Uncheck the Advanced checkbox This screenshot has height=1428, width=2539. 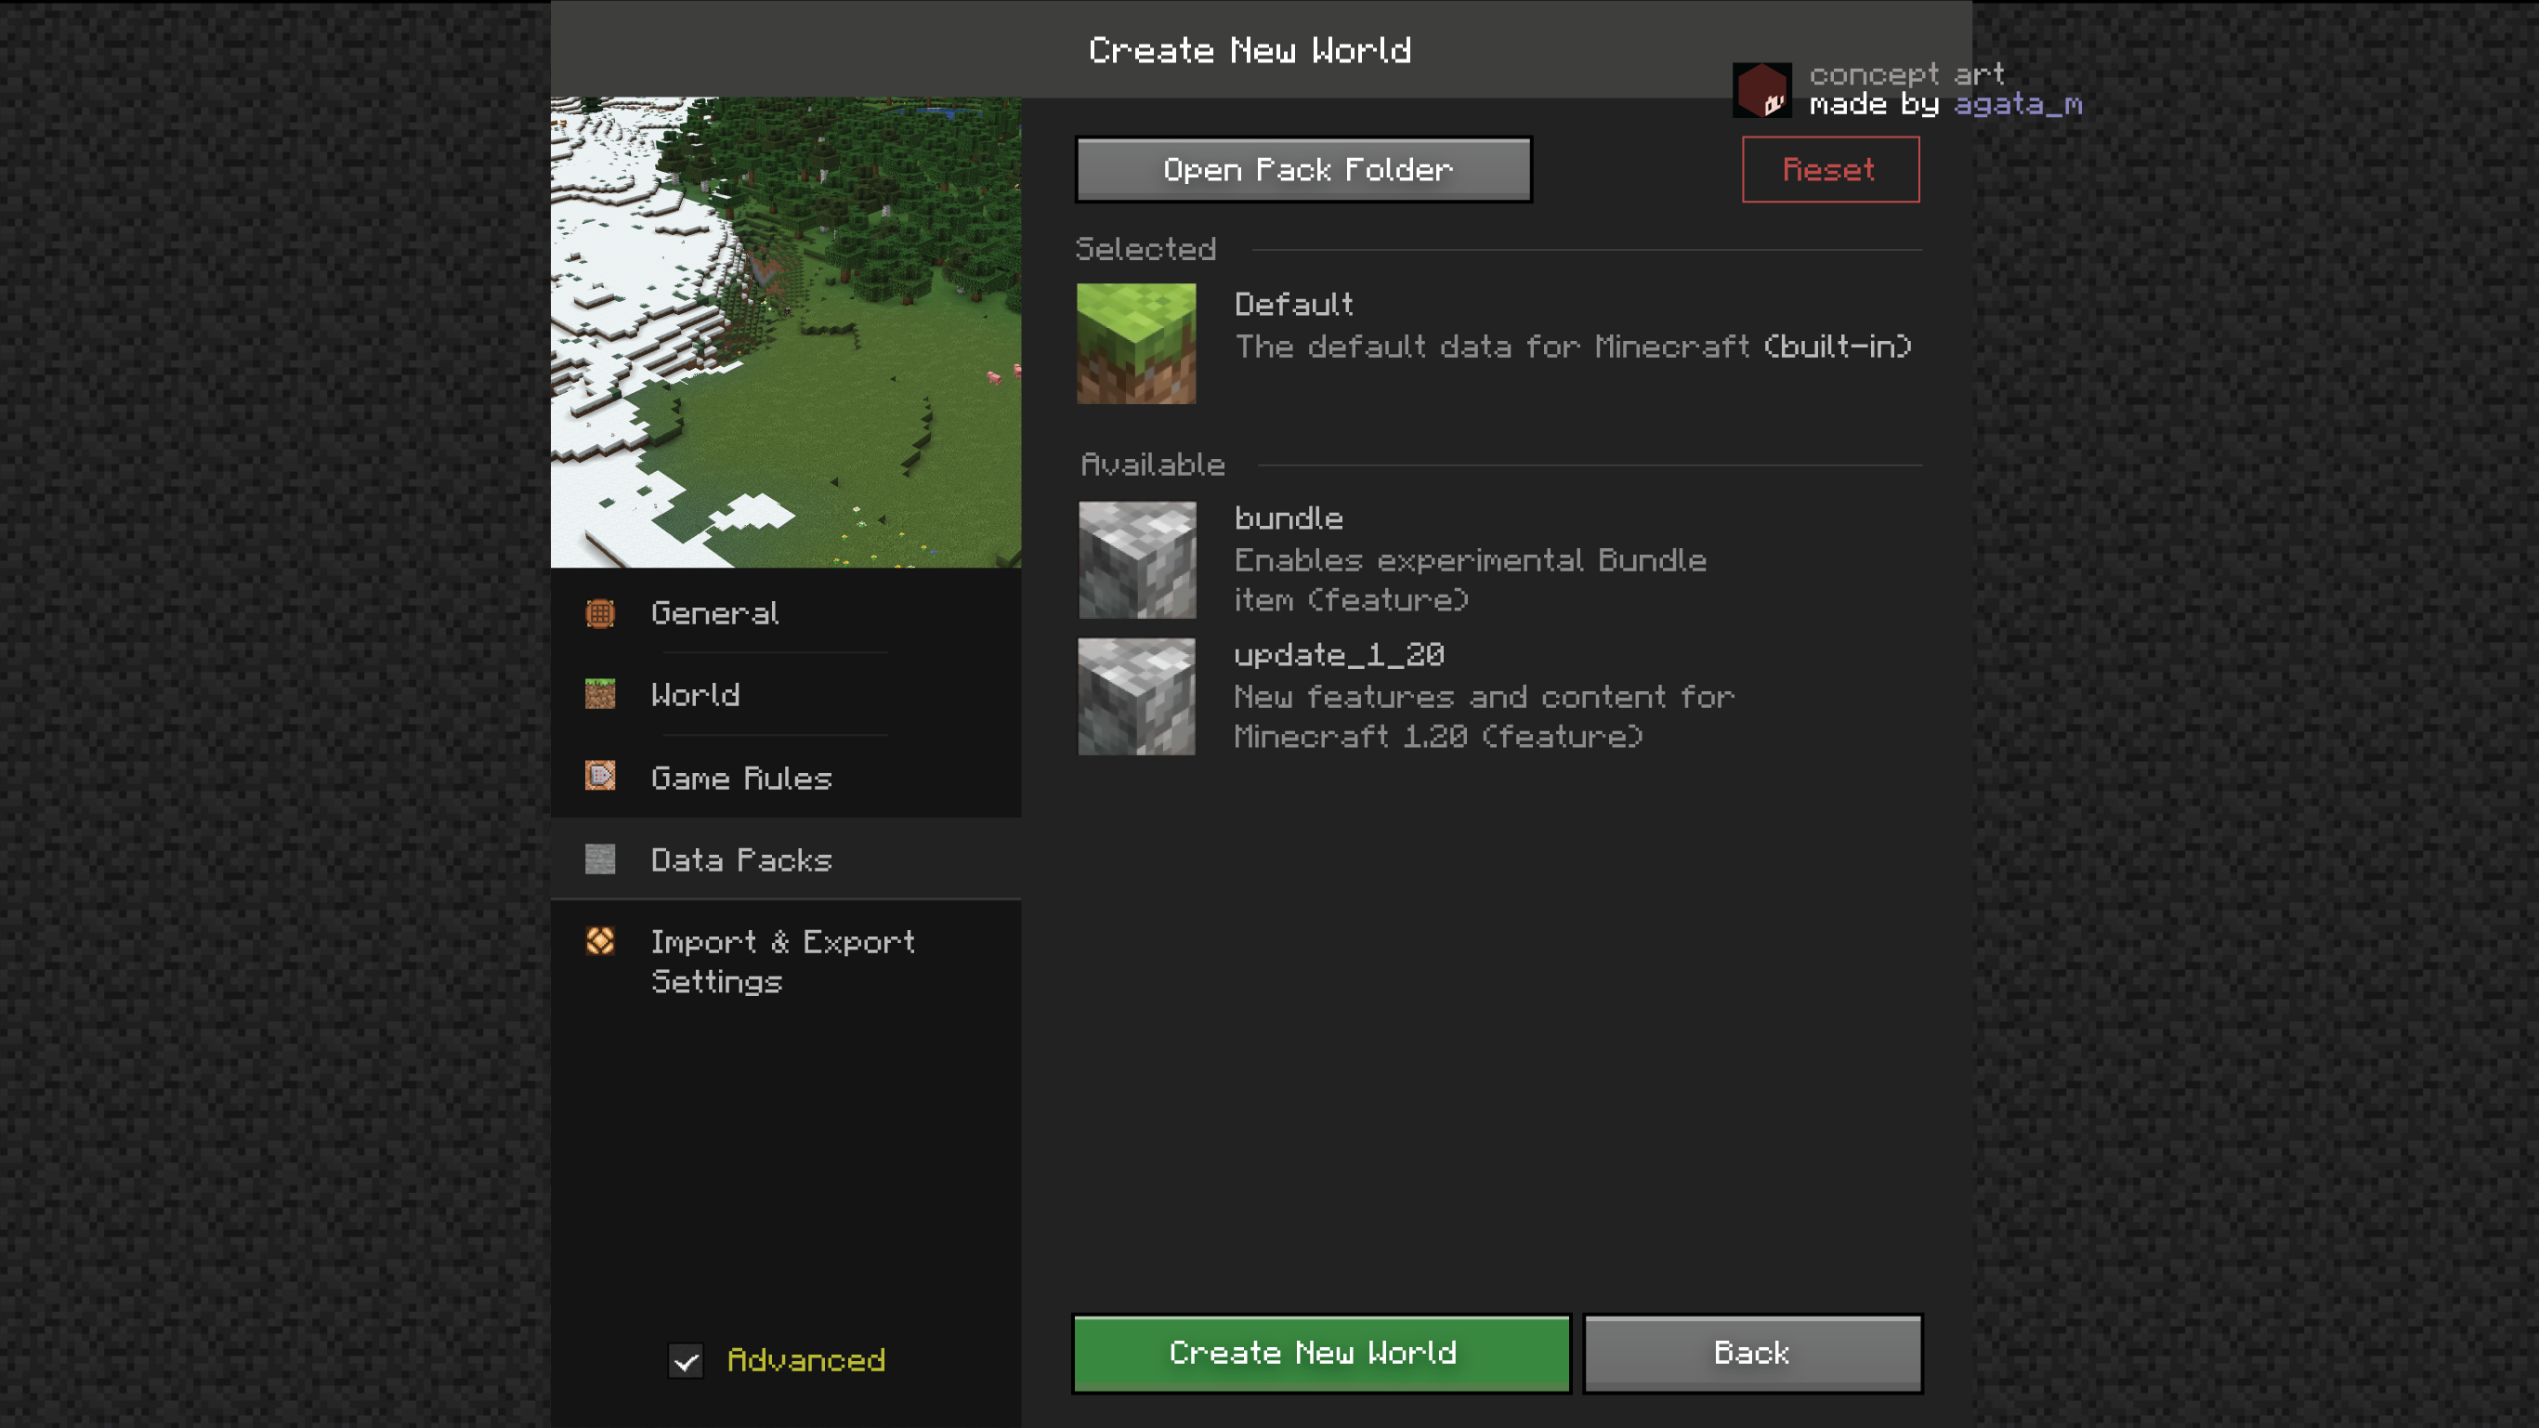[x=686, y=1361]
